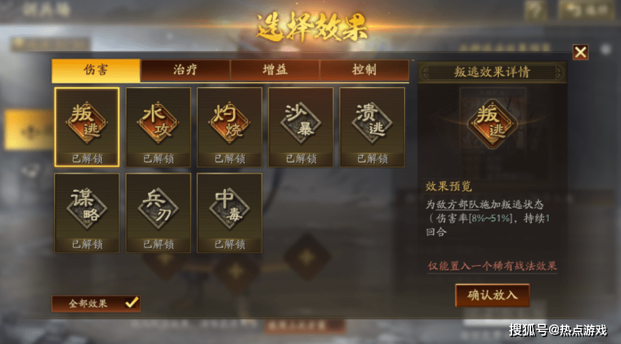Select the 溃逃 effect icon
The image size is (621, 344).
coord(372,127)
